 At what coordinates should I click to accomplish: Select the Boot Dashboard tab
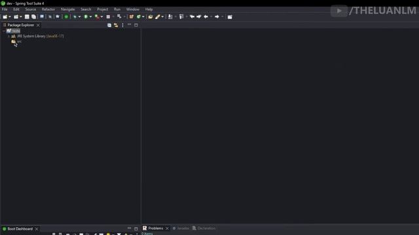click(18, 229)
